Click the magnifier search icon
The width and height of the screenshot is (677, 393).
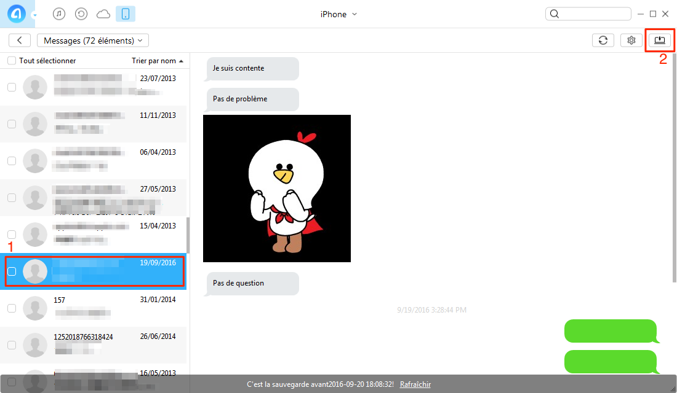(555, 14)
